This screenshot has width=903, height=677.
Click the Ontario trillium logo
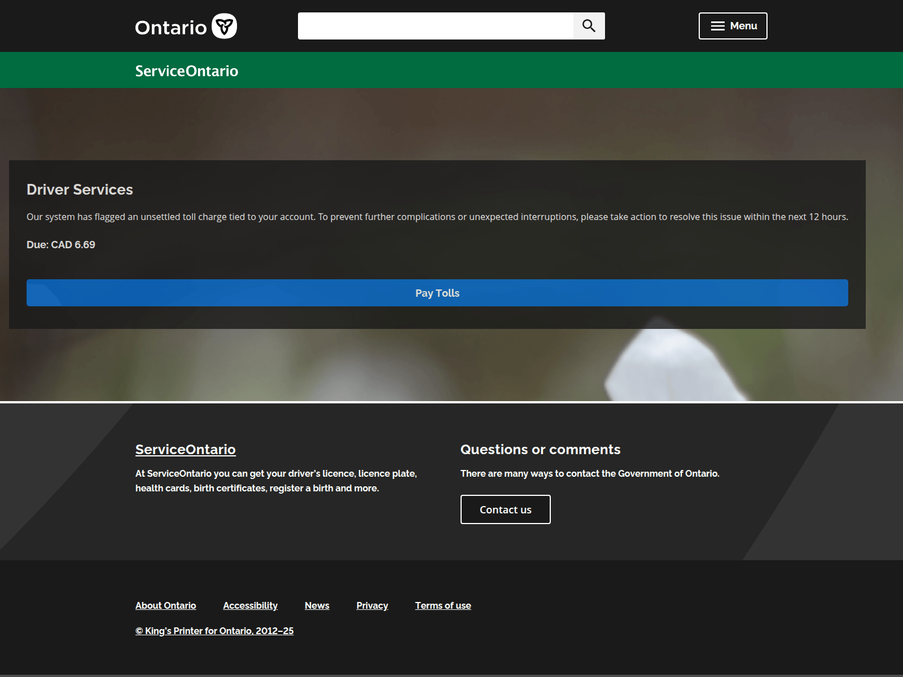point(186,27)
